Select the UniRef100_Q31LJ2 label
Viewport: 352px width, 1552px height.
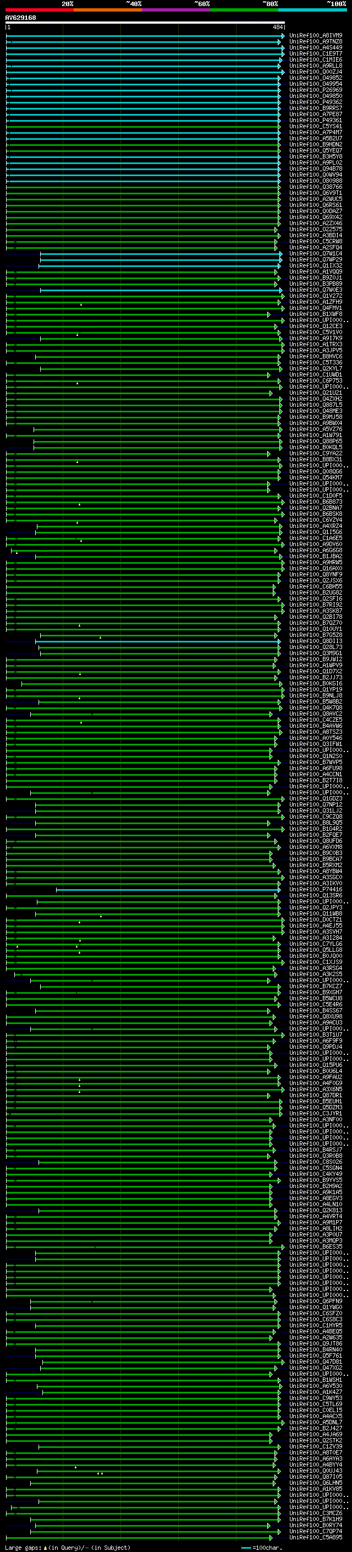(316, 810)
